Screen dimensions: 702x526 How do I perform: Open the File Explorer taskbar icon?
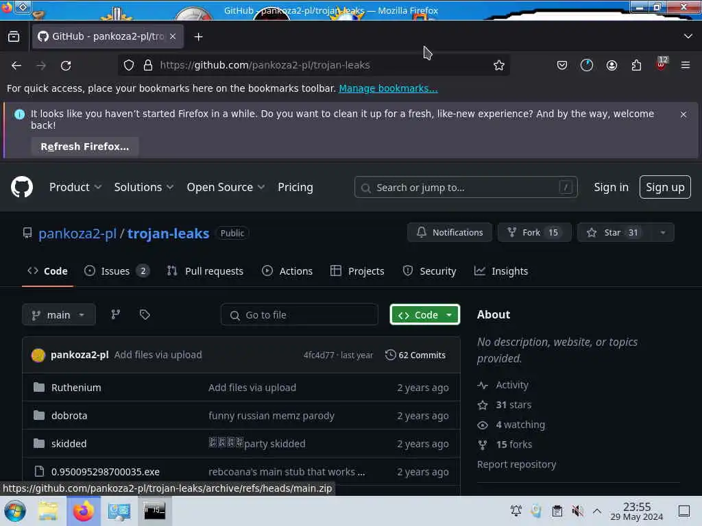point(48,511)
